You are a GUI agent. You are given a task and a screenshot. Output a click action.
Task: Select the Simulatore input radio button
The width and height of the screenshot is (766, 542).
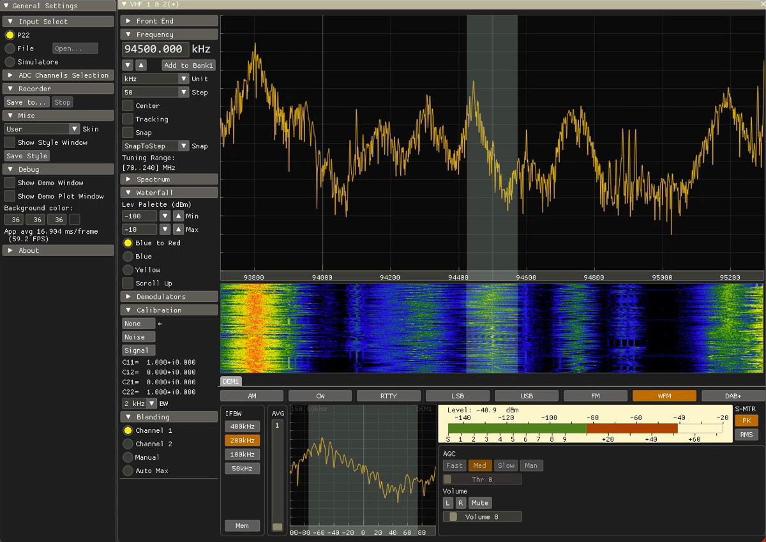[x=10, y=62]
